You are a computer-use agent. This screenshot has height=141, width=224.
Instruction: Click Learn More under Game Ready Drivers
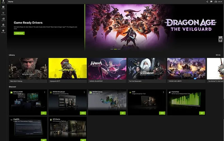tap(19, 33)
